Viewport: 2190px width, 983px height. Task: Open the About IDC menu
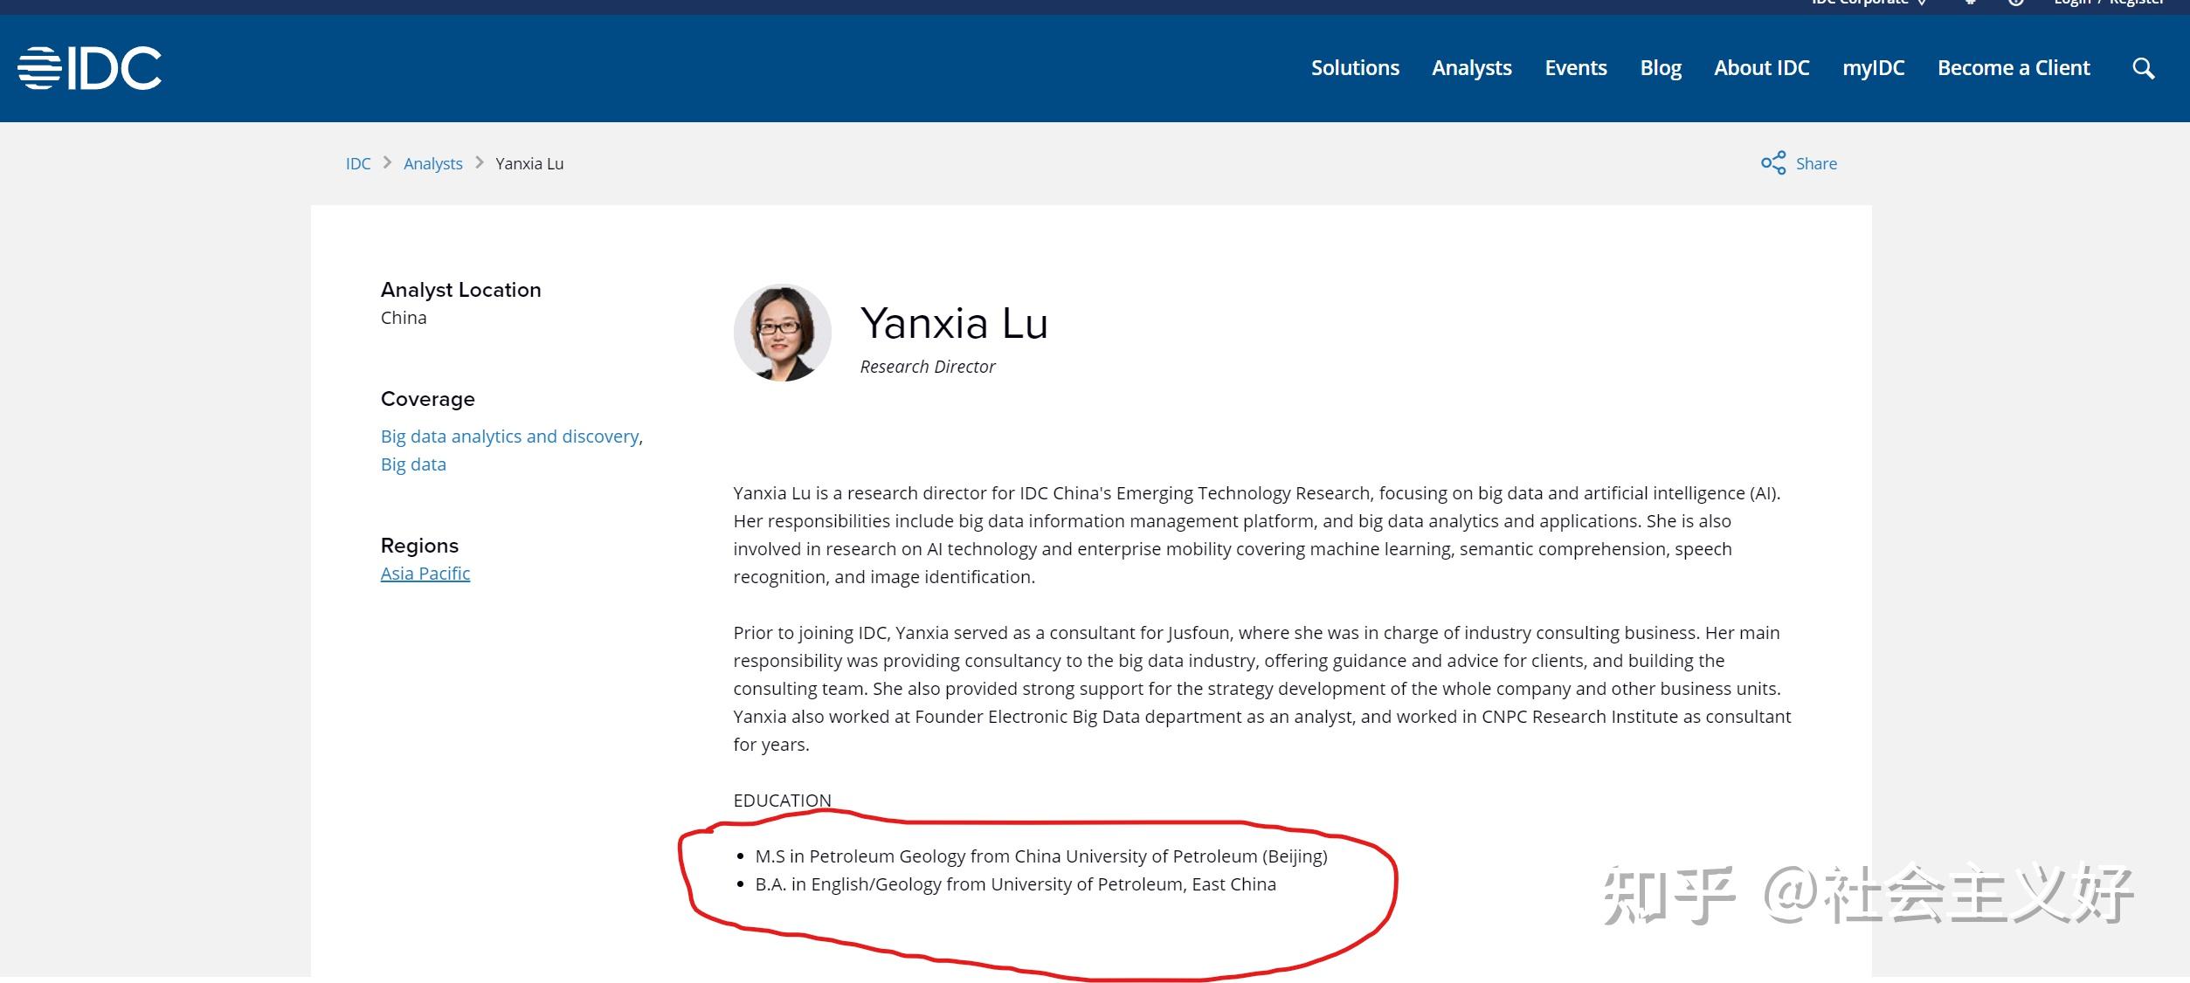pyautogui.click(x=1762, y=68)
